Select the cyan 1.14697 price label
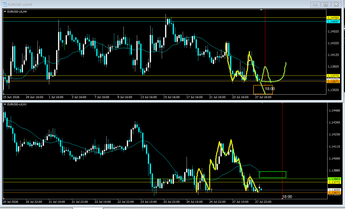The height and width of the screenshot is (209, 345). click(x=333, y=22)
